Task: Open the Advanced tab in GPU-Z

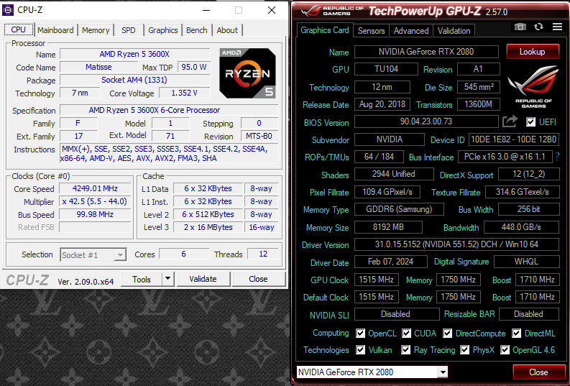Action: coord(411,31)
